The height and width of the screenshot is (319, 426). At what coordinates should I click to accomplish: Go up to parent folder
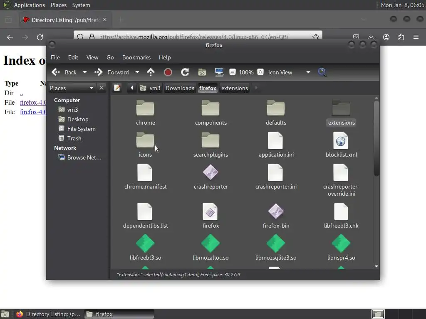coord(151,72)
